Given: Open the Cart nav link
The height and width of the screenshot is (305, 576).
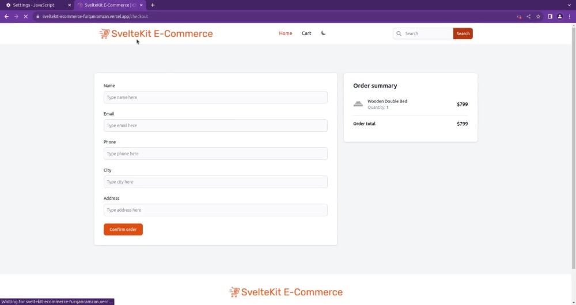Looking at the screenshot, I should coord(306,33).
